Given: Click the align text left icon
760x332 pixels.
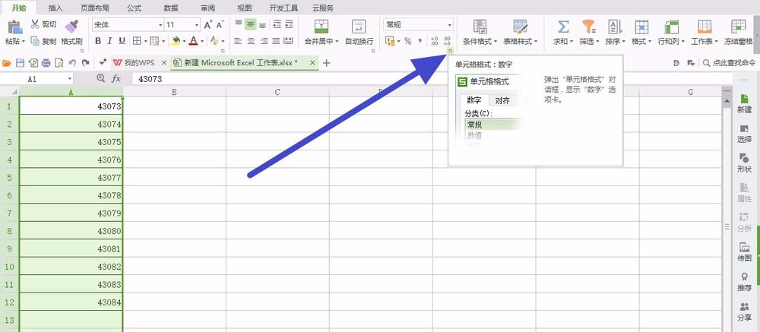Looking at the screenshot, I should click(239, 41).
